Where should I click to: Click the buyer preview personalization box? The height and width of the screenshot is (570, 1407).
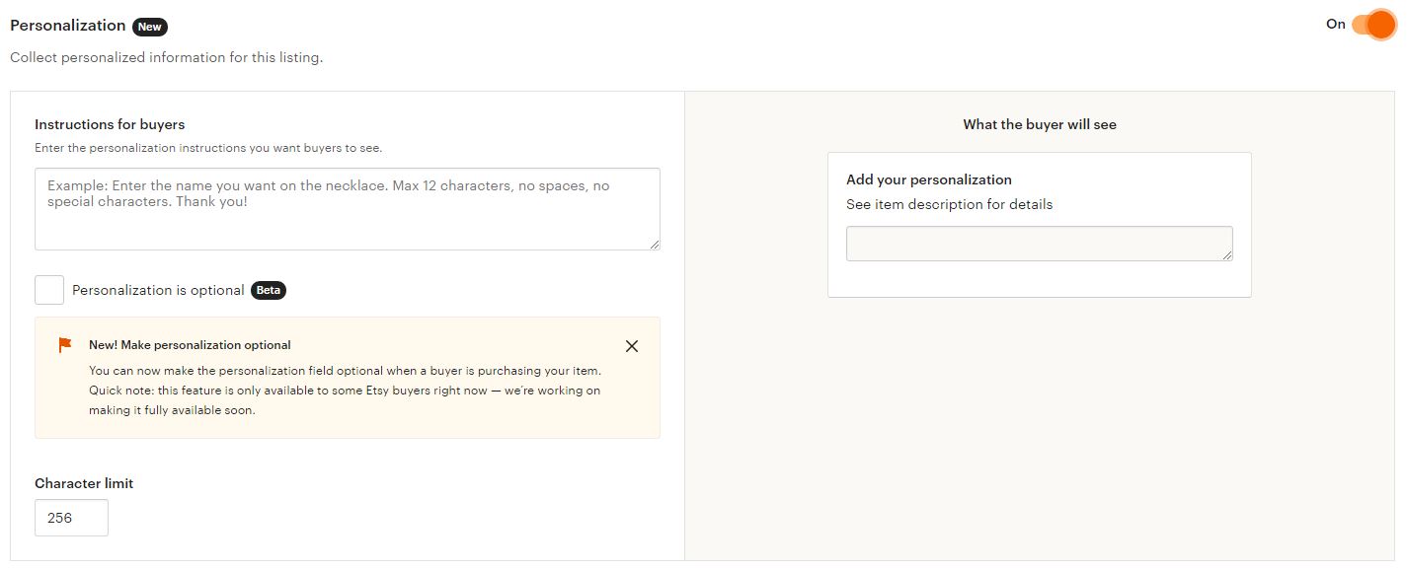(x=1040, y=244)
